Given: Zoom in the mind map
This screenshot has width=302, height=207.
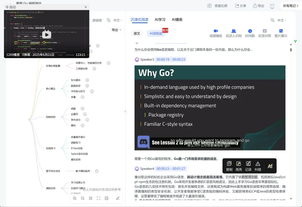Looking at the screenshot, I should pos(75,198).
